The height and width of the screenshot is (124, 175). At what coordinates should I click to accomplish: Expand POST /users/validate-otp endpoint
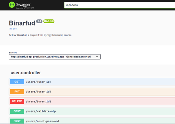tap(92, 111)
